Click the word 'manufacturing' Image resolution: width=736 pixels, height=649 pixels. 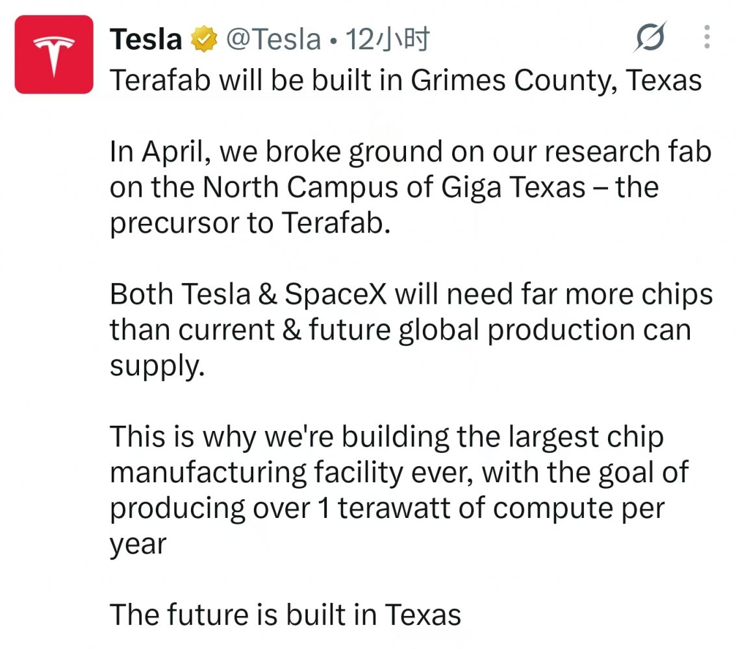209,472
